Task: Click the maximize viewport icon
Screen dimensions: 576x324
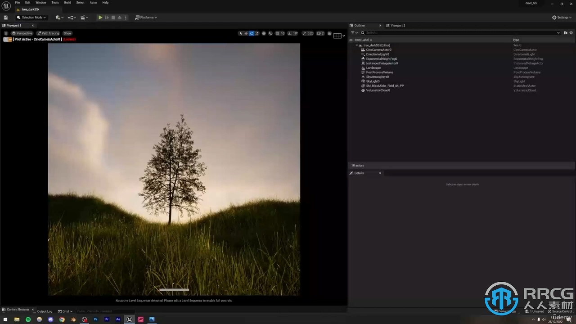Action: pyautogui.click(x=329, y=33)
